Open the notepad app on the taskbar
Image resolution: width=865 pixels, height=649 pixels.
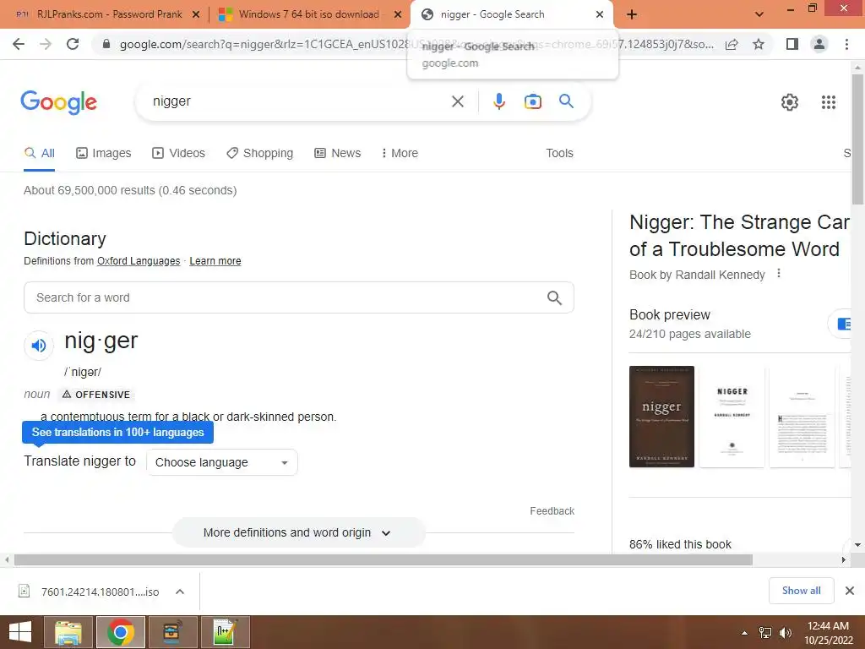click(226, 632)
